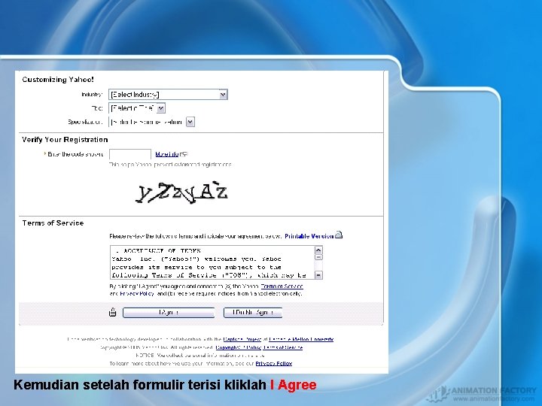Image resolution: width=542 pixels, height=406 pixels.
Task: Click inside the Terms of Service text area
Action: click(212, 262)
